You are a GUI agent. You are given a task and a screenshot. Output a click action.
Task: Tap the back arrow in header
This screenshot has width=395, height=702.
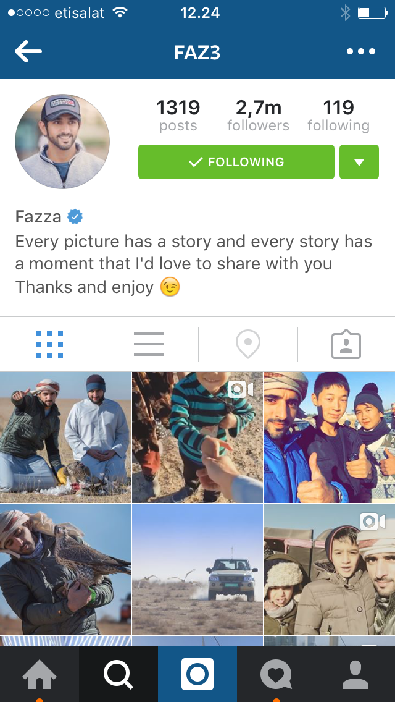tap(28, 51)
